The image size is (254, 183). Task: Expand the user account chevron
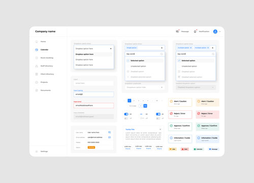tap(220, 32)
